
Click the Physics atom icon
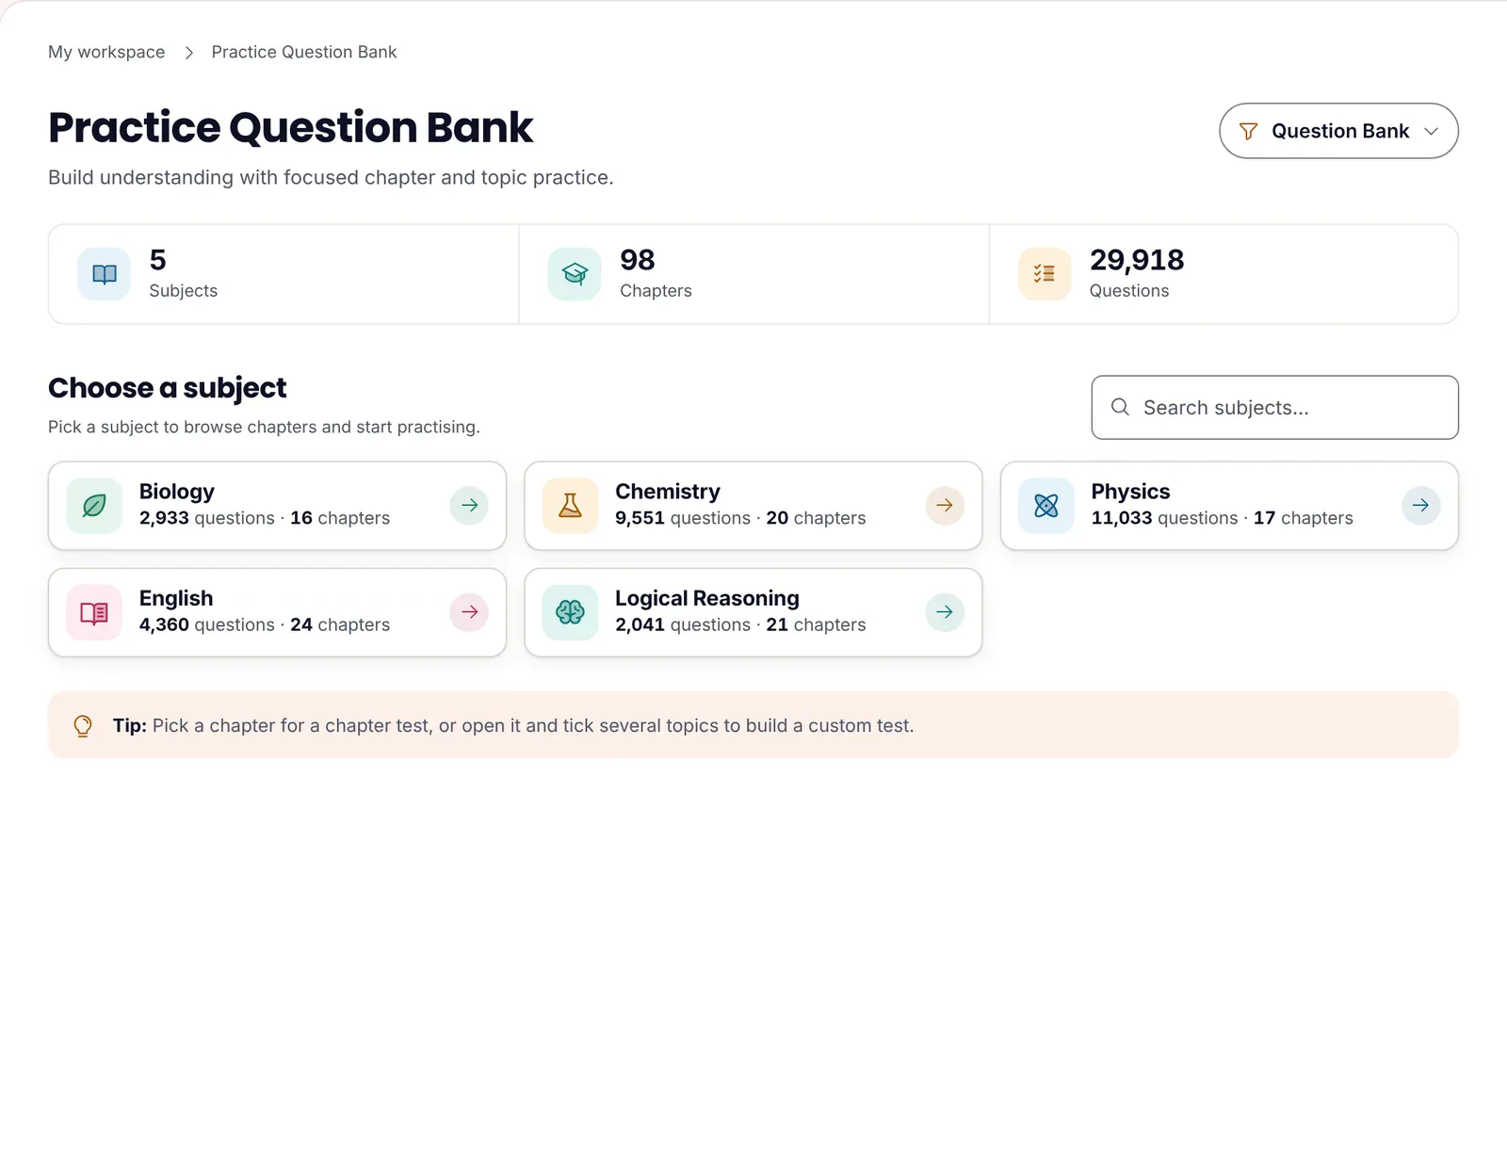click(x=1046, y=506)
